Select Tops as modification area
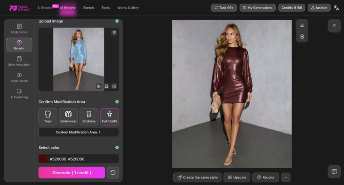This screenshot has width=344, height=185. (x=48, y=117)
